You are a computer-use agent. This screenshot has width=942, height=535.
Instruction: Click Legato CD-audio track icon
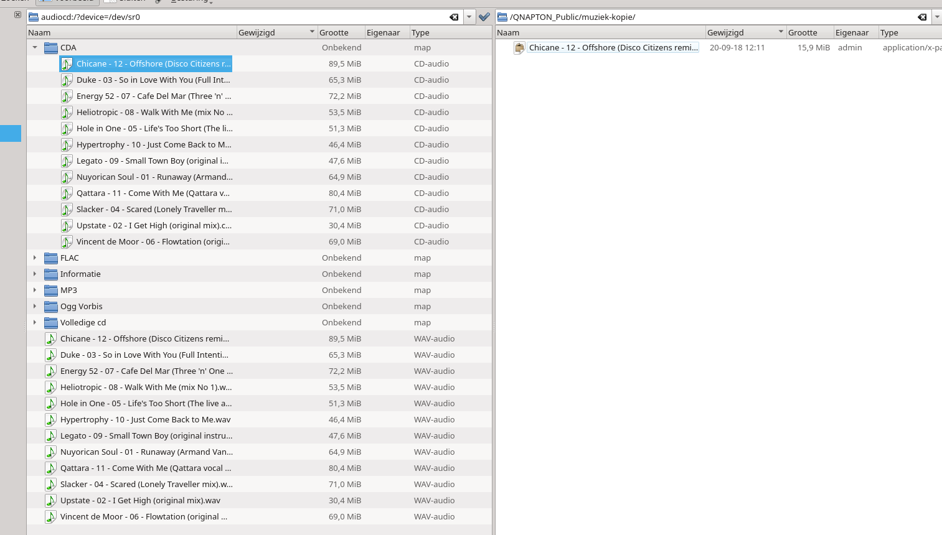click(67, 160)
